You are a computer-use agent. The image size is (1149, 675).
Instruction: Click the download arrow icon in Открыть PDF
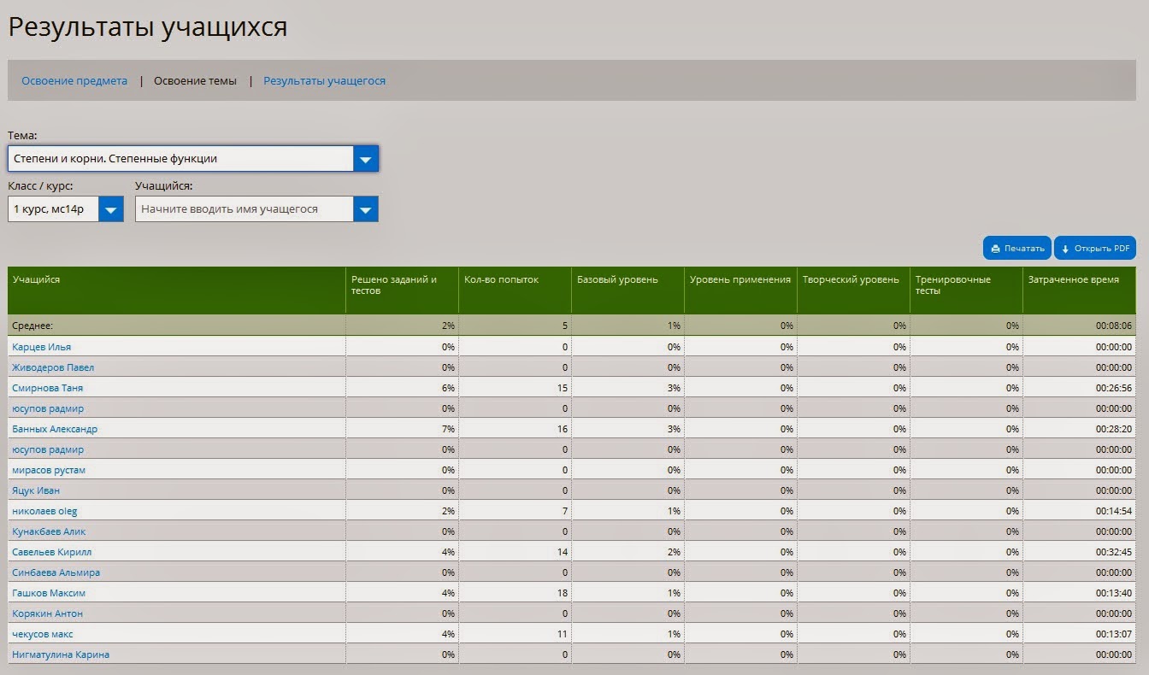[1065, 249]
